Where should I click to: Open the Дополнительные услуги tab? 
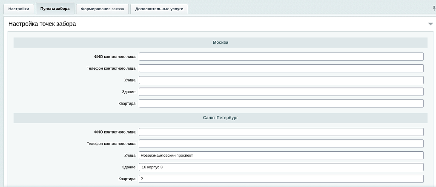point(159,9)
